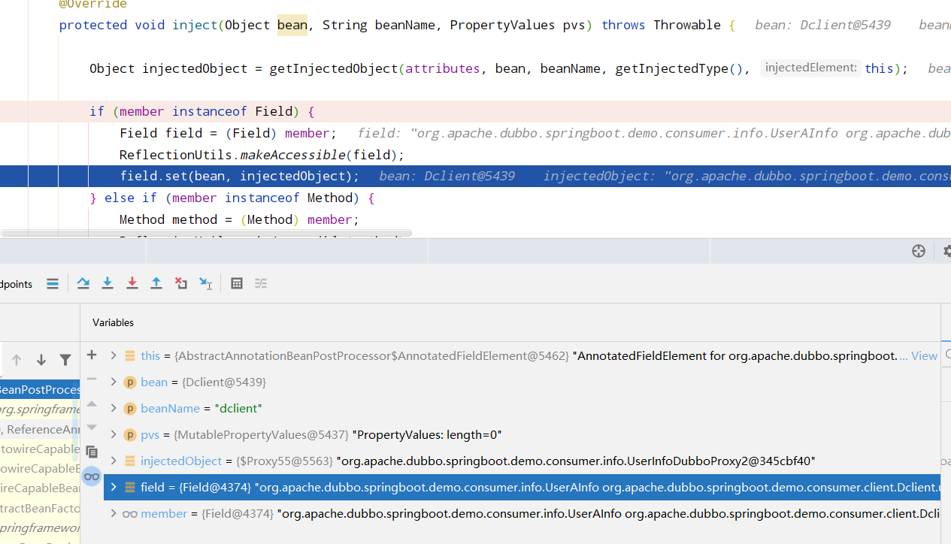
Task: Click the View link on the 'this' row
Action: [924, 356]
